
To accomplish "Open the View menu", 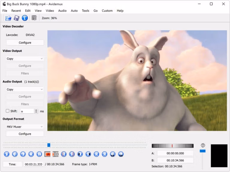I will click(38, 11).
